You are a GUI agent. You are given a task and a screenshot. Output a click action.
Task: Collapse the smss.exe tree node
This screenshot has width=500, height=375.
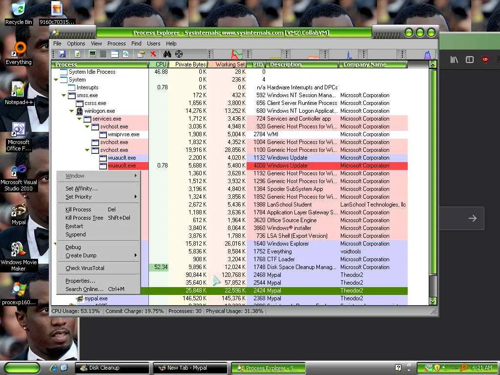point(64,95)
